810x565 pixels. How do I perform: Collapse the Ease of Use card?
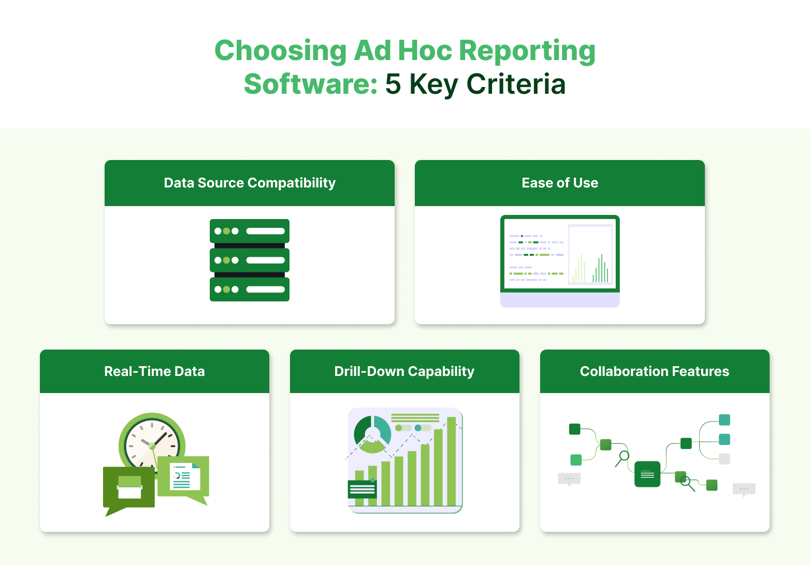tap(559, 183)
